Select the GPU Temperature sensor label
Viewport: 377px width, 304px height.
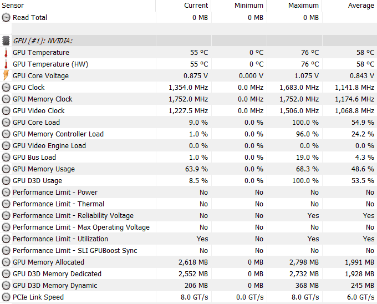pos(41,53)
